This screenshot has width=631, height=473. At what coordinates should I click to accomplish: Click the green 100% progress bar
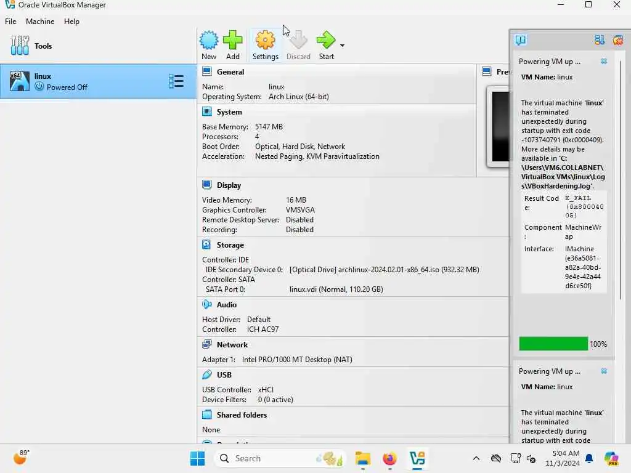553,344
